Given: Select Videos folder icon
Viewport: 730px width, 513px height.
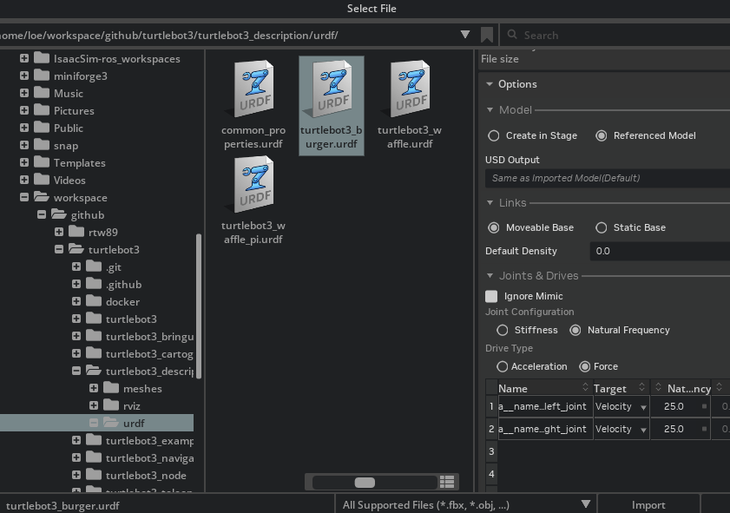Looking at the screenshot, I should tap(42, 179).
